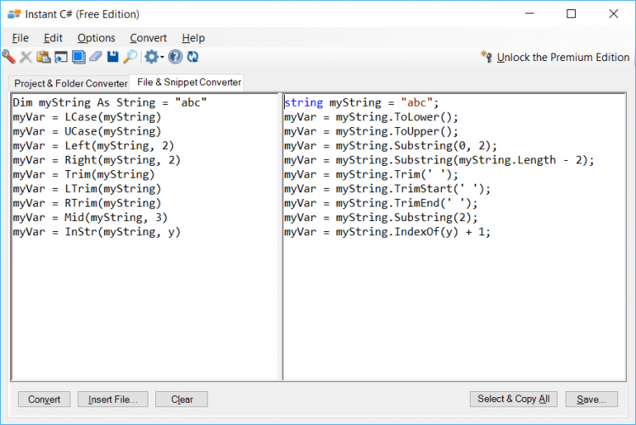Click the blue refresh arrows icon

coord(192,57)
